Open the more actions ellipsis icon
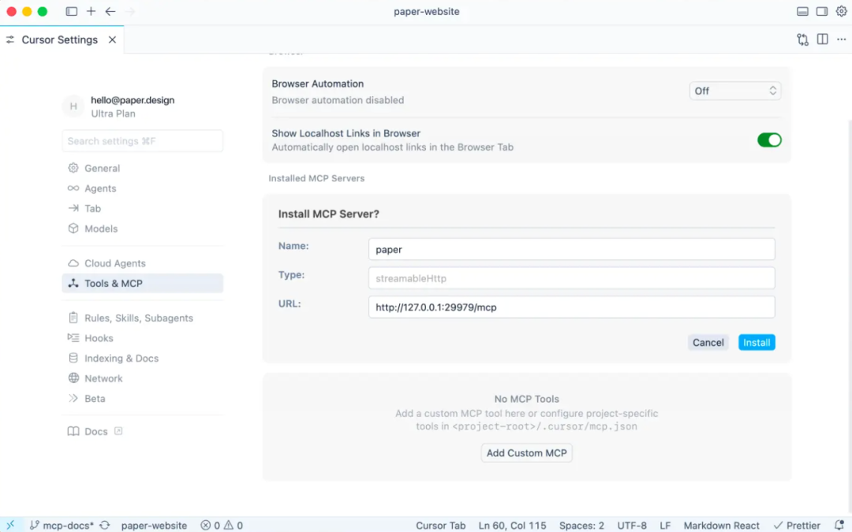Screen dimensions: 852x532 click(x=841, y=39)
